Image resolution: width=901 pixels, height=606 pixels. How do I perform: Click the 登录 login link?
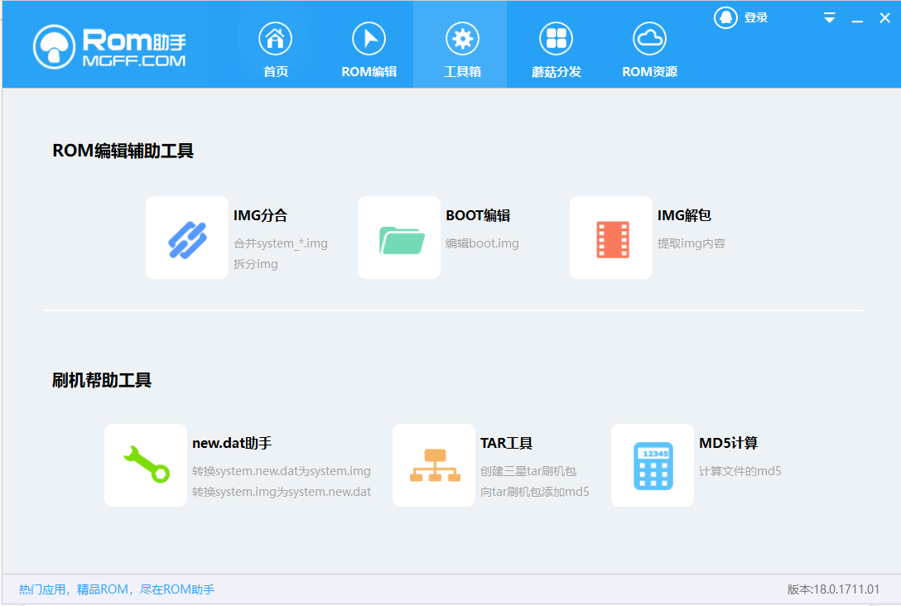[756, 17]
